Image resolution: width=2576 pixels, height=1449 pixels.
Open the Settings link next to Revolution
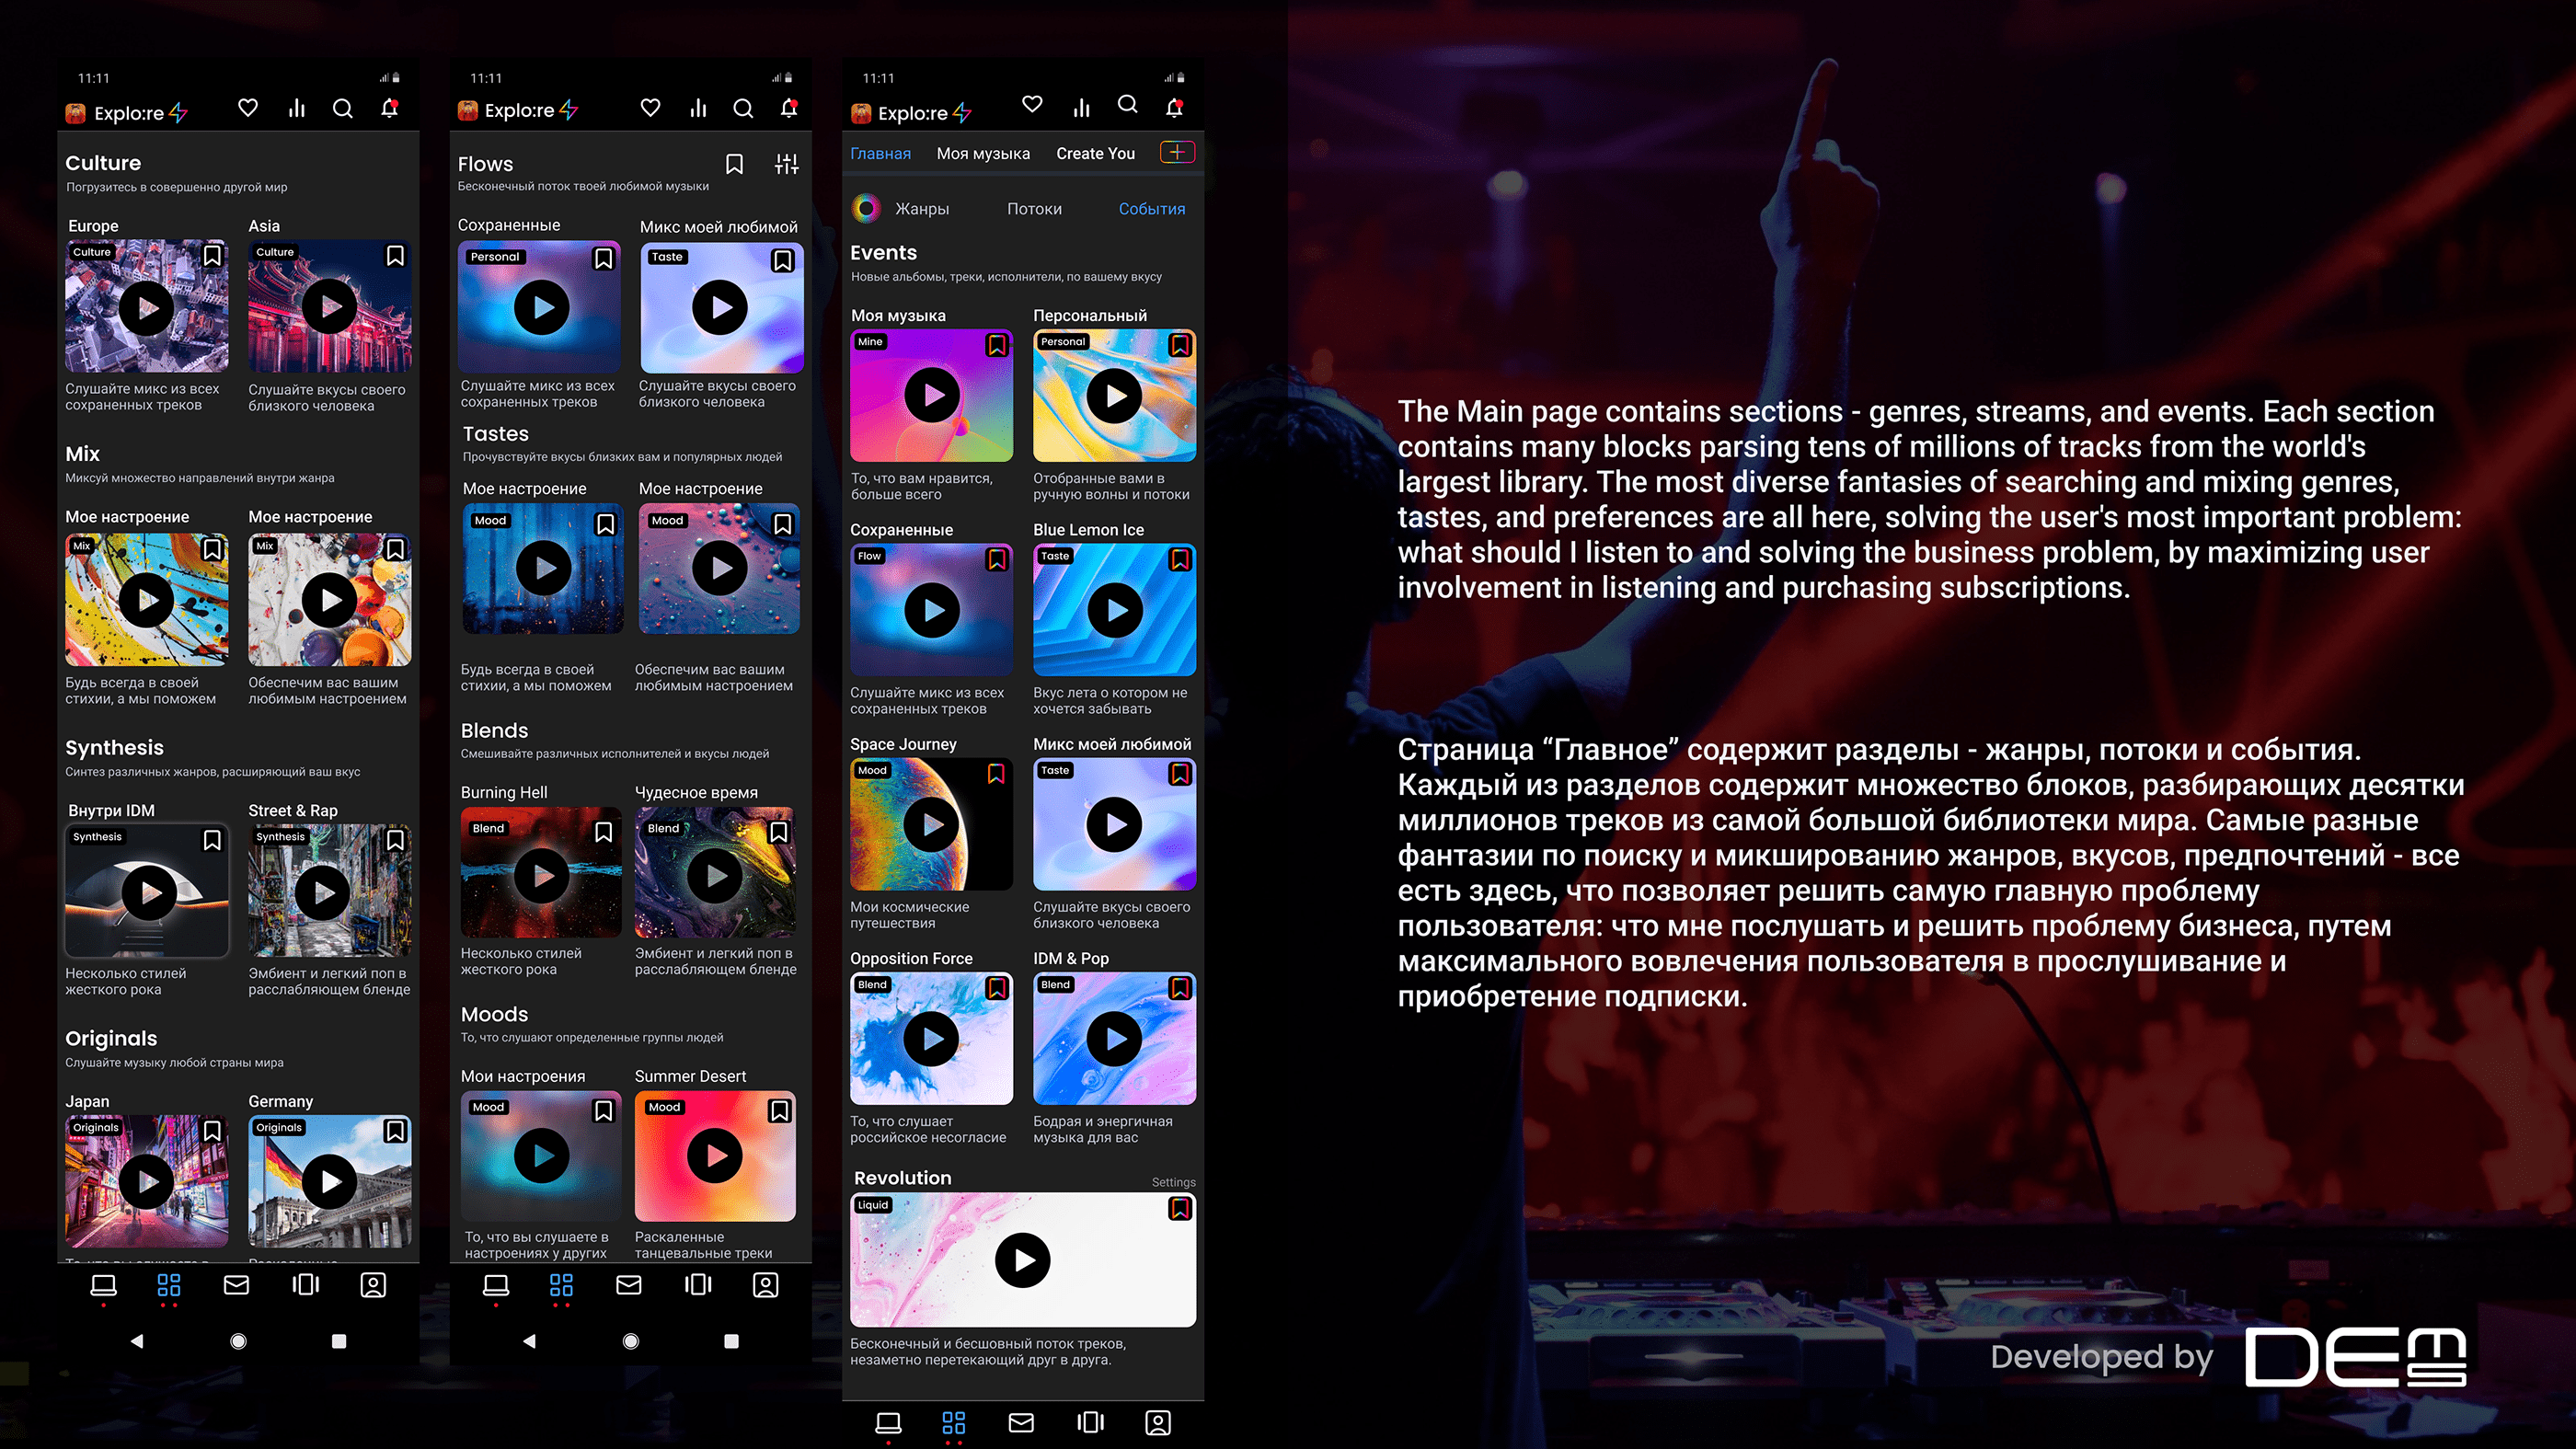(x=1173, y=1182)
